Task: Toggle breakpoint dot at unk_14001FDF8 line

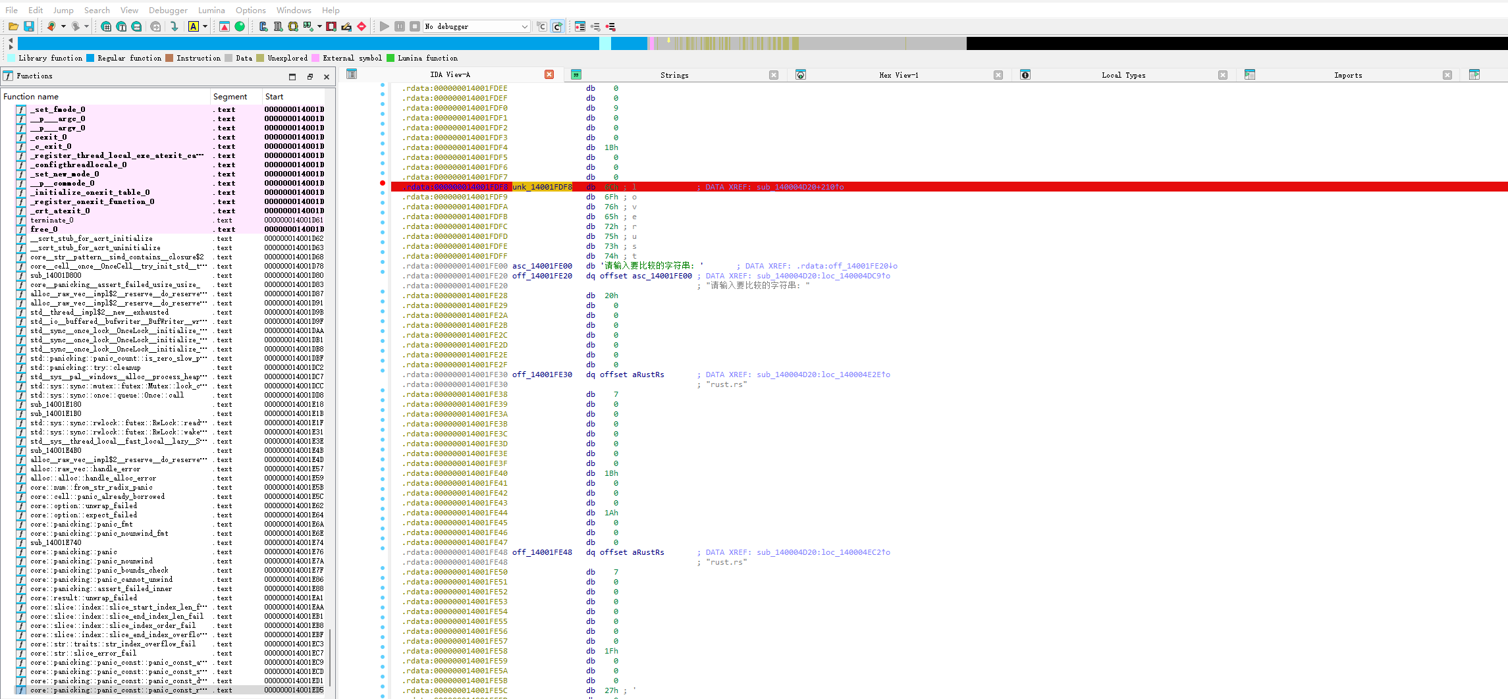Action: (x=383, y=183)
